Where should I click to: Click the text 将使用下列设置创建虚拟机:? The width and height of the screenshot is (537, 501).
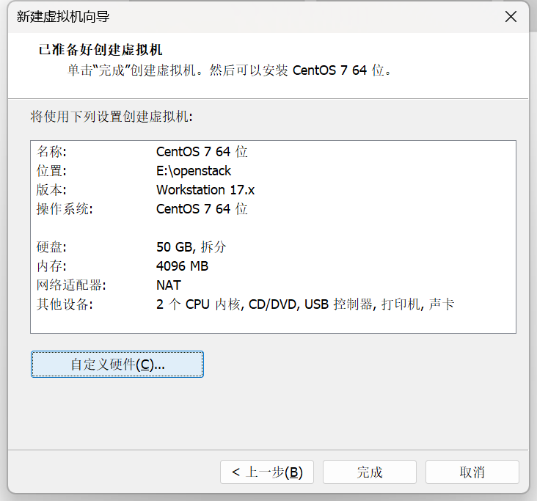(112, 117)
